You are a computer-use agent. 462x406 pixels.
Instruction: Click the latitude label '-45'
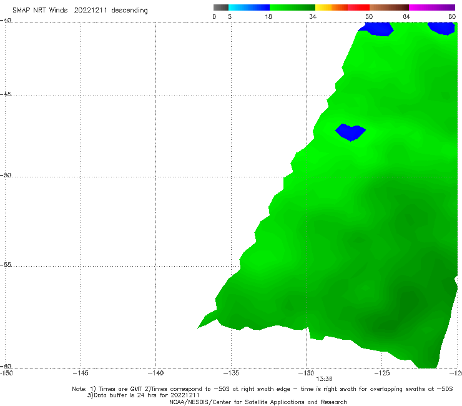point(6,94)
